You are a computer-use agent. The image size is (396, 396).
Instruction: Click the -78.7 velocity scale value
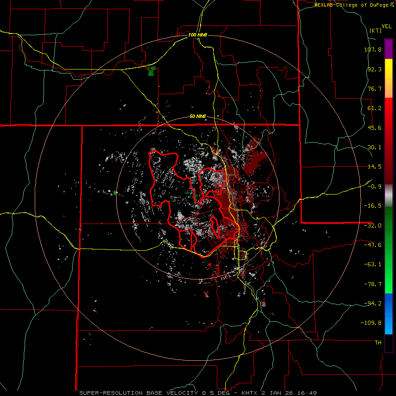[373, 284]
